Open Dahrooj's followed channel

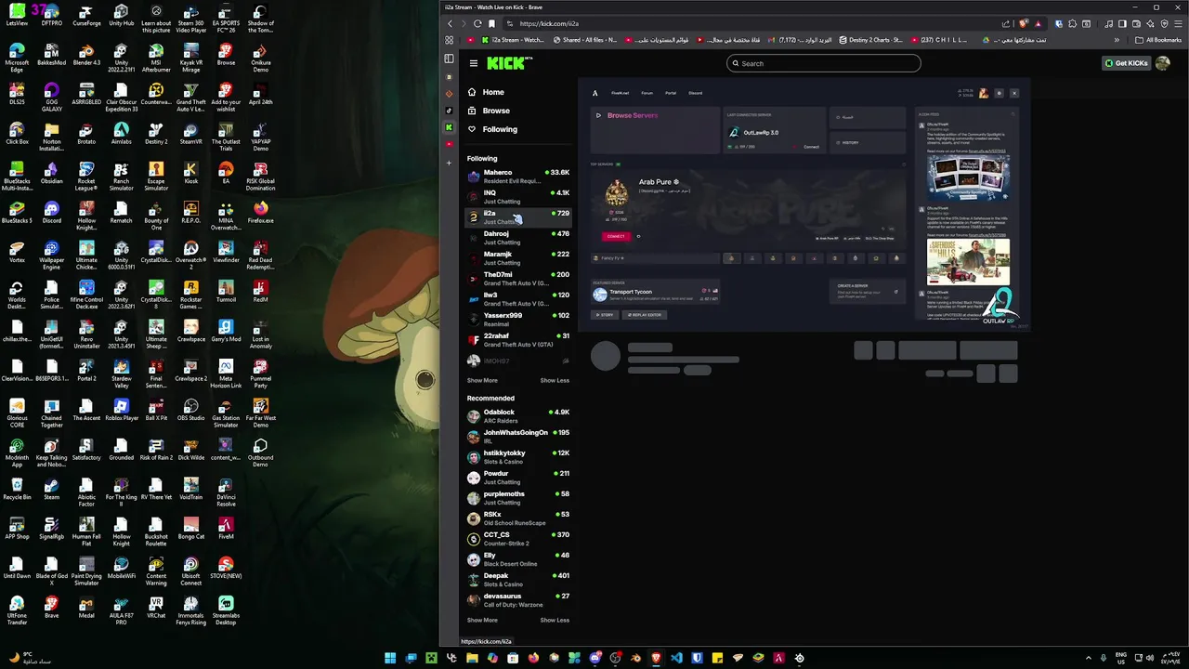[518, 238]
